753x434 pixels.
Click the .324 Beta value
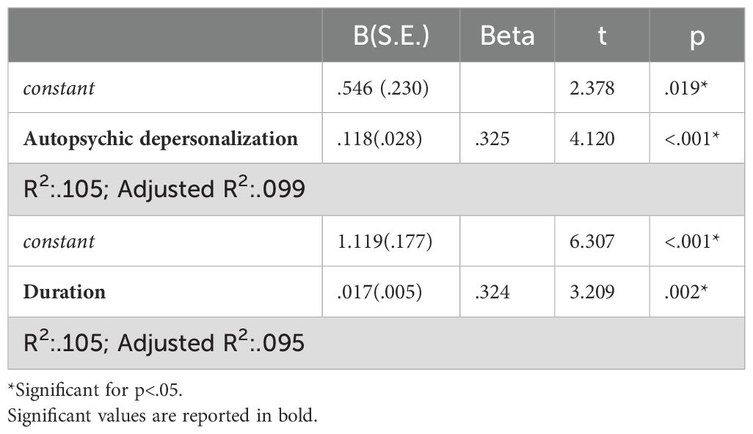point(492,292)
